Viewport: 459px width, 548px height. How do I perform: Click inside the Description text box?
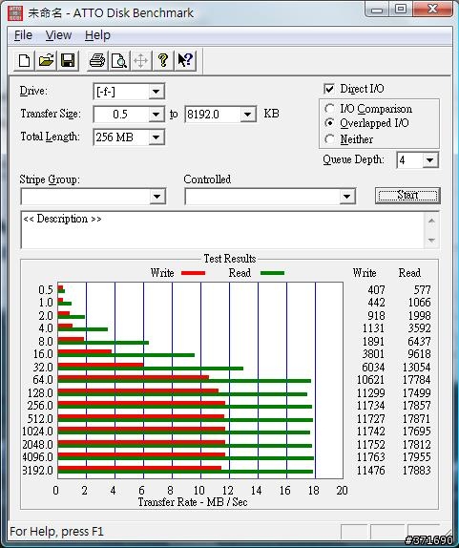point(222,230)
